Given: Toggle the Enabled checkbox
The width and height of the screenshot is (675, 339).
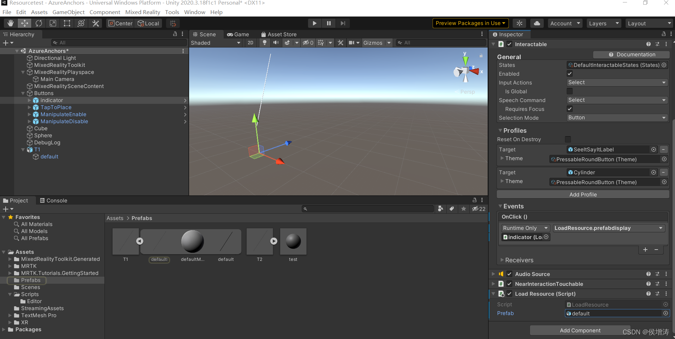Looking at the screenshot, I should (569, 74).
